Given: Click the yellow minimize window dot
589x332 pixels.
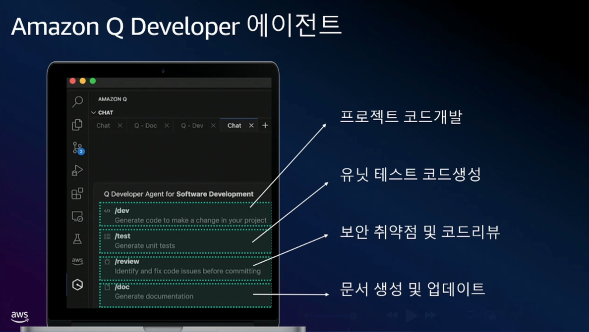Looking at the screenshot, I should tap(83, 81).
